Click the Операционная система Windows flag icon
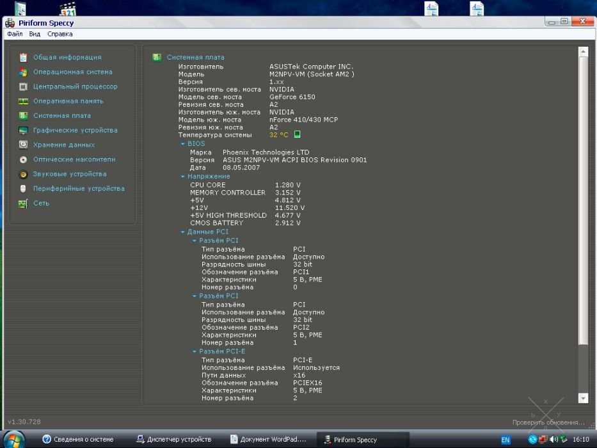The image size is (597, 448). pyautogui.click(x=23, y=72)
